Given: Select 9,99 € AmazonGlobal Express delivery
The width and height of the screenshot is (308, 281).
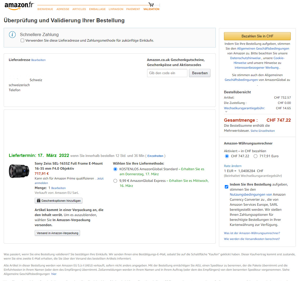Looking at the screenshot, I should tap(115, 181).
